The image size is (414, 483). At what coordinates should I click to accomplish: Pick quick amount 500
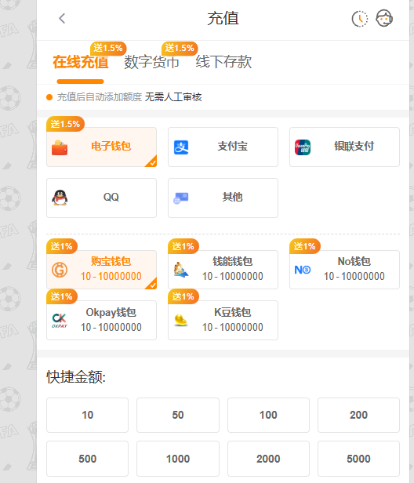(x=88, y=459)
